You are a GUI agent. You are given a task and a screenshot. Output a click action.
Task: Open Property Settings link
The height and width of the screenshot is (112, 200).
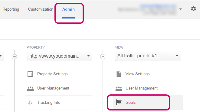52,74
